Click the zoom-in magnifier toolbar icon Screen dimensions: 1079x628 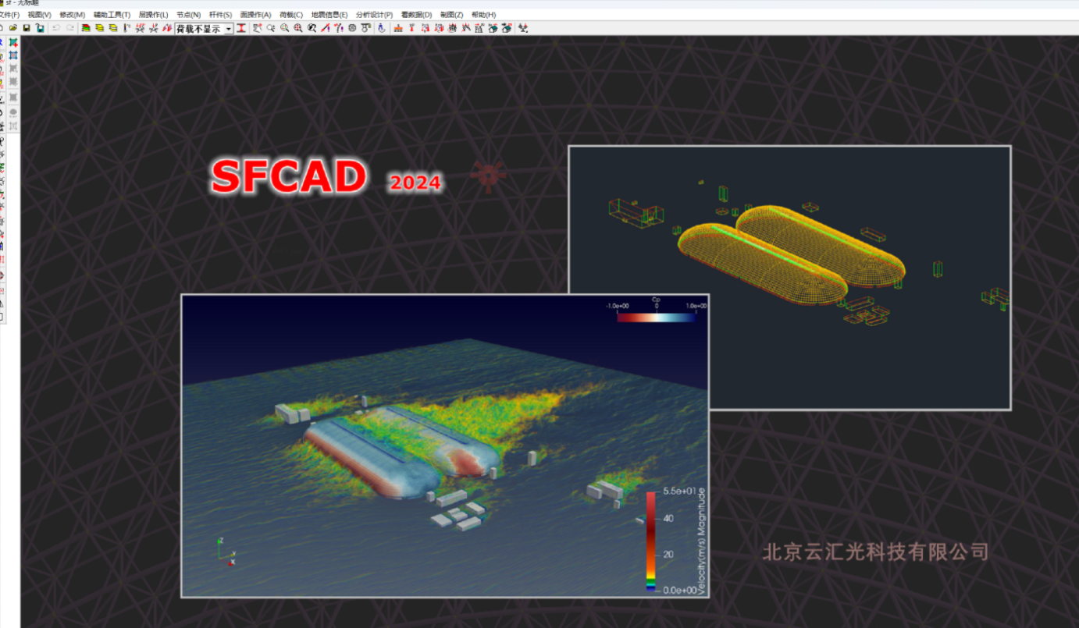285,28
